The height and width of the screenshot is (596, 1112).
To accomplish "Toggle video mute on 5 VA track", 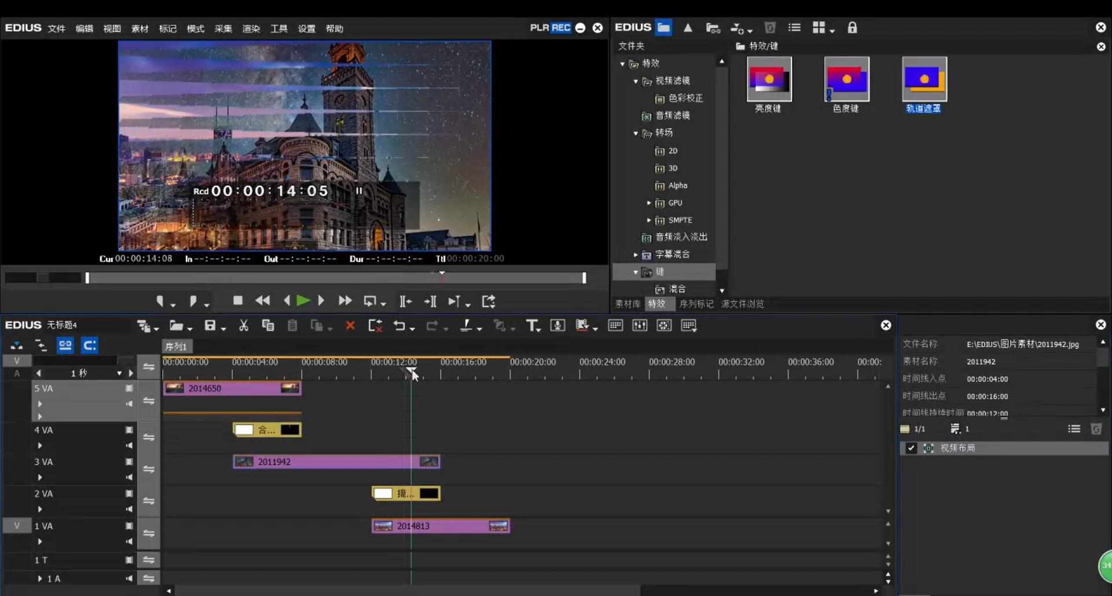I will click(x=129, y=388).
